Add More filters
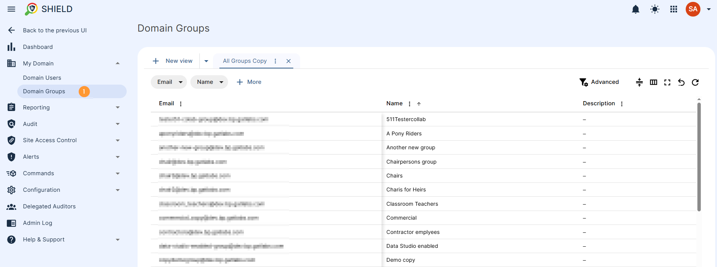Screen dimensions: 717x267 [x=249, y=82]
